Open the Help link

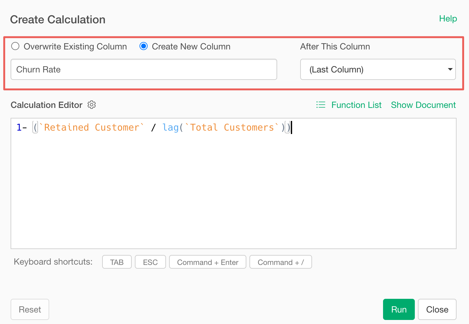pyautogui.click(x=448, y=19)
